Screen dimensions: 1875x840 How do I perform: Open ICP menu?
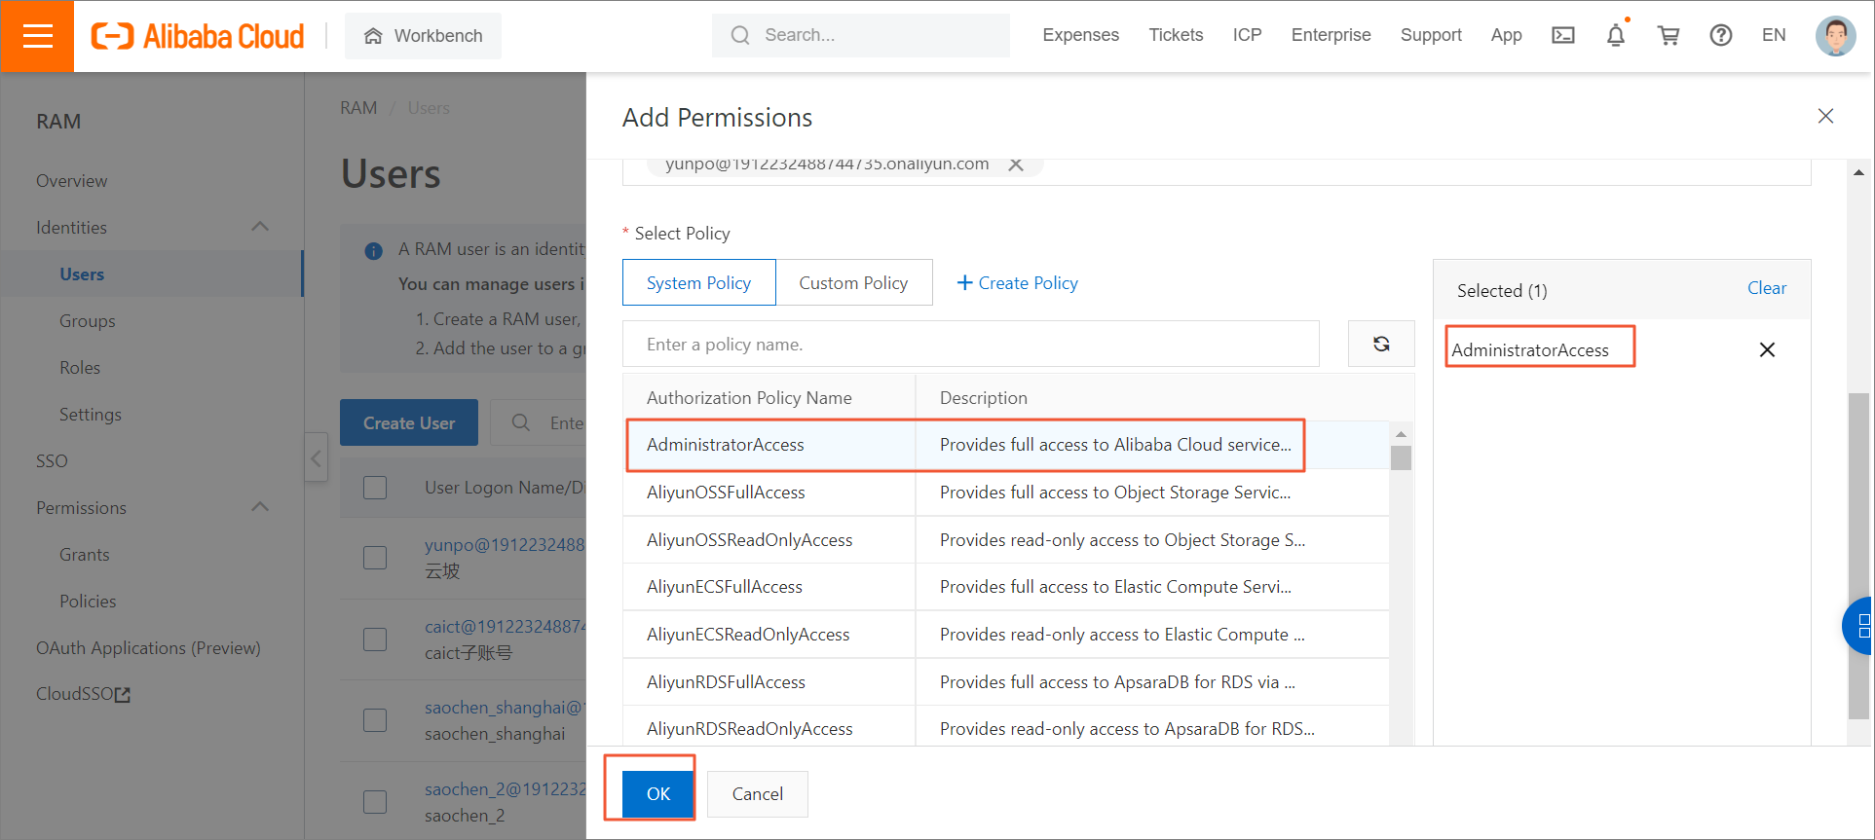tap(1247, 35)
